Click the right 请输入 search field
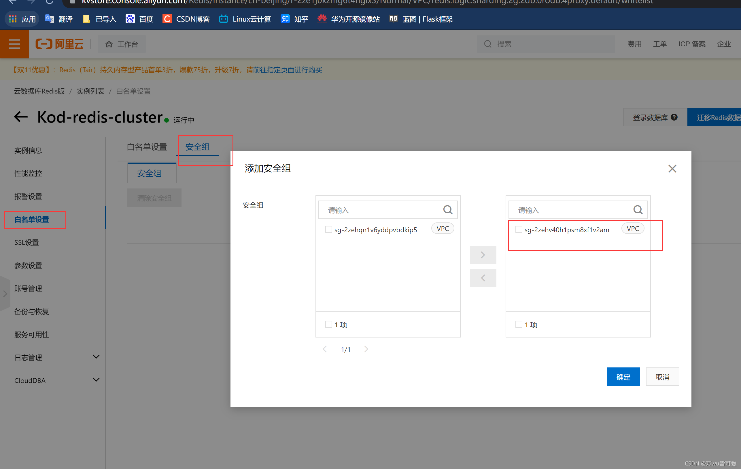The width and height of the screenshot is (741, 469). click(x=578, y=210)
